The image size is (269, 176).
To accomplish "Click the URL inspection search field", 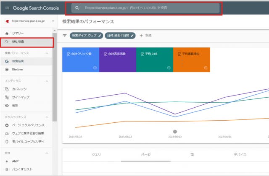I will pyautogui.click(x=145, y=8).
